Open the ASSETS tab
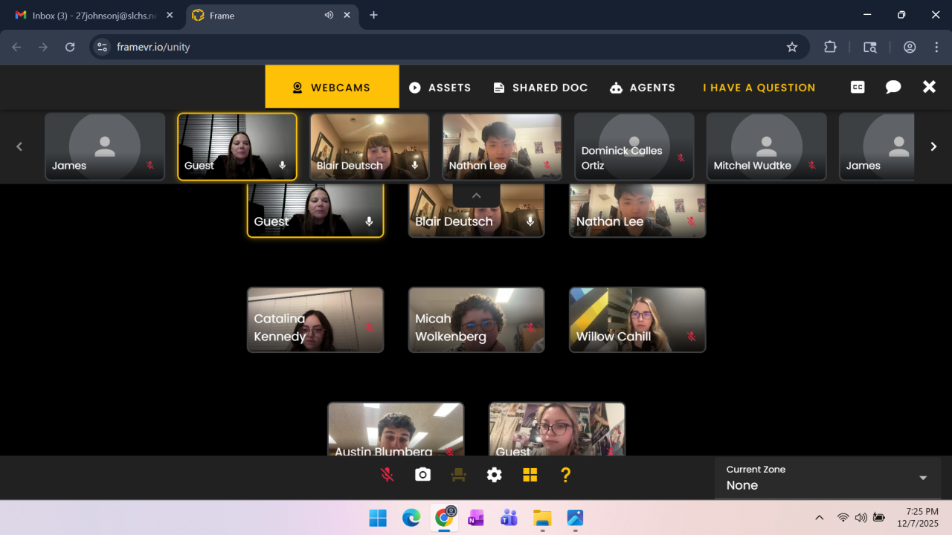The image size is (952, 535). click(x=440, y=88)
